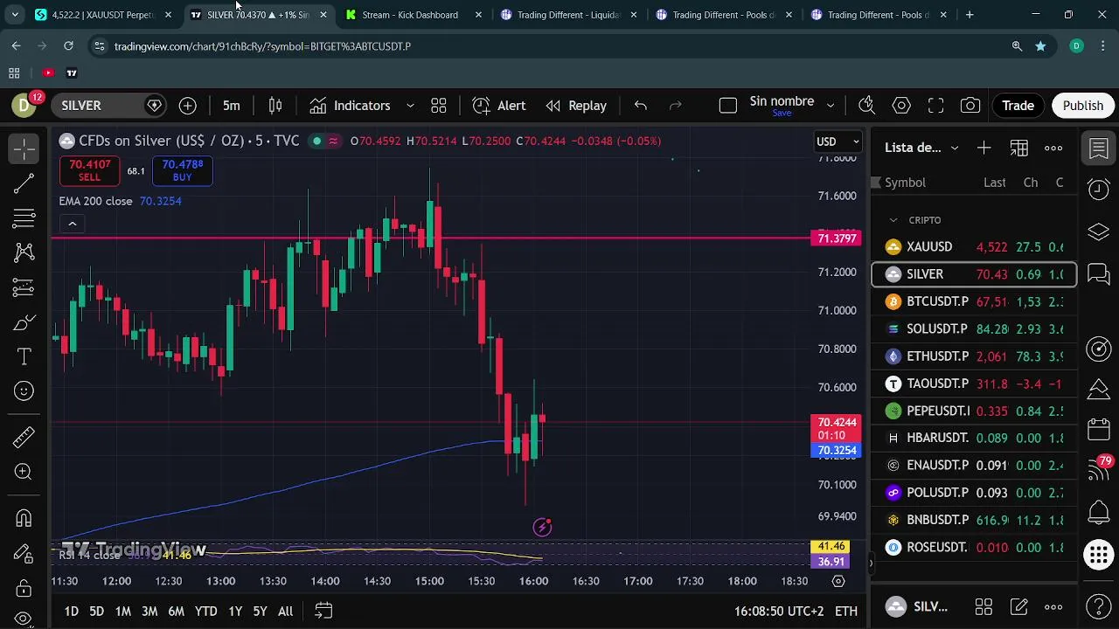Click the BUY 70.4788 button
1119x629 pixels.
182,170
